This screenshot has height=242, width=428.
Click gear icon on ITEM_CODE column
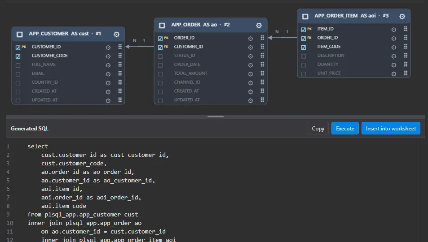(x=393, y=48)
